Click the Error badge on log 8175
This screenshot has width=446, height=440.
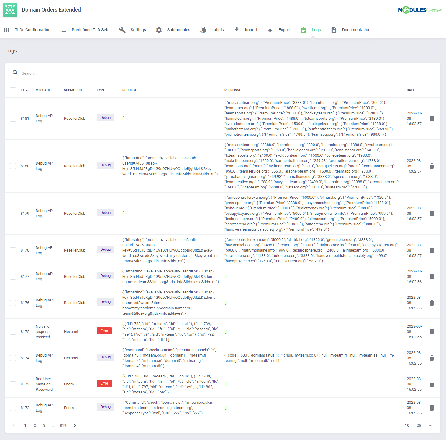pyautogui.click(x=104, y=331)
